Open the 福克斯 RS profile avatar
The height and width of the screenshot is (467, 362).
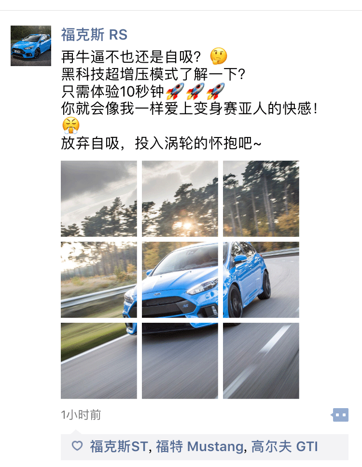(31, 45)
